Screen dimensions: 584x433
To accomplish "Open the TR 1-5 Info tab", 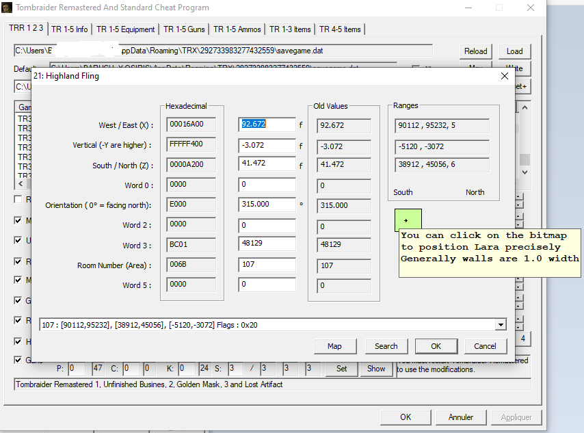I will click(x=70, y=29).
